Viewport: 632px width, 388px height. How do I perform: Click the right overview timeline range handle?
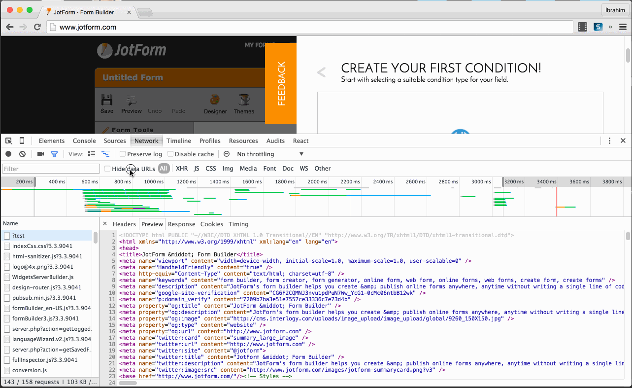pyautogui.click(x=503, y=181)
